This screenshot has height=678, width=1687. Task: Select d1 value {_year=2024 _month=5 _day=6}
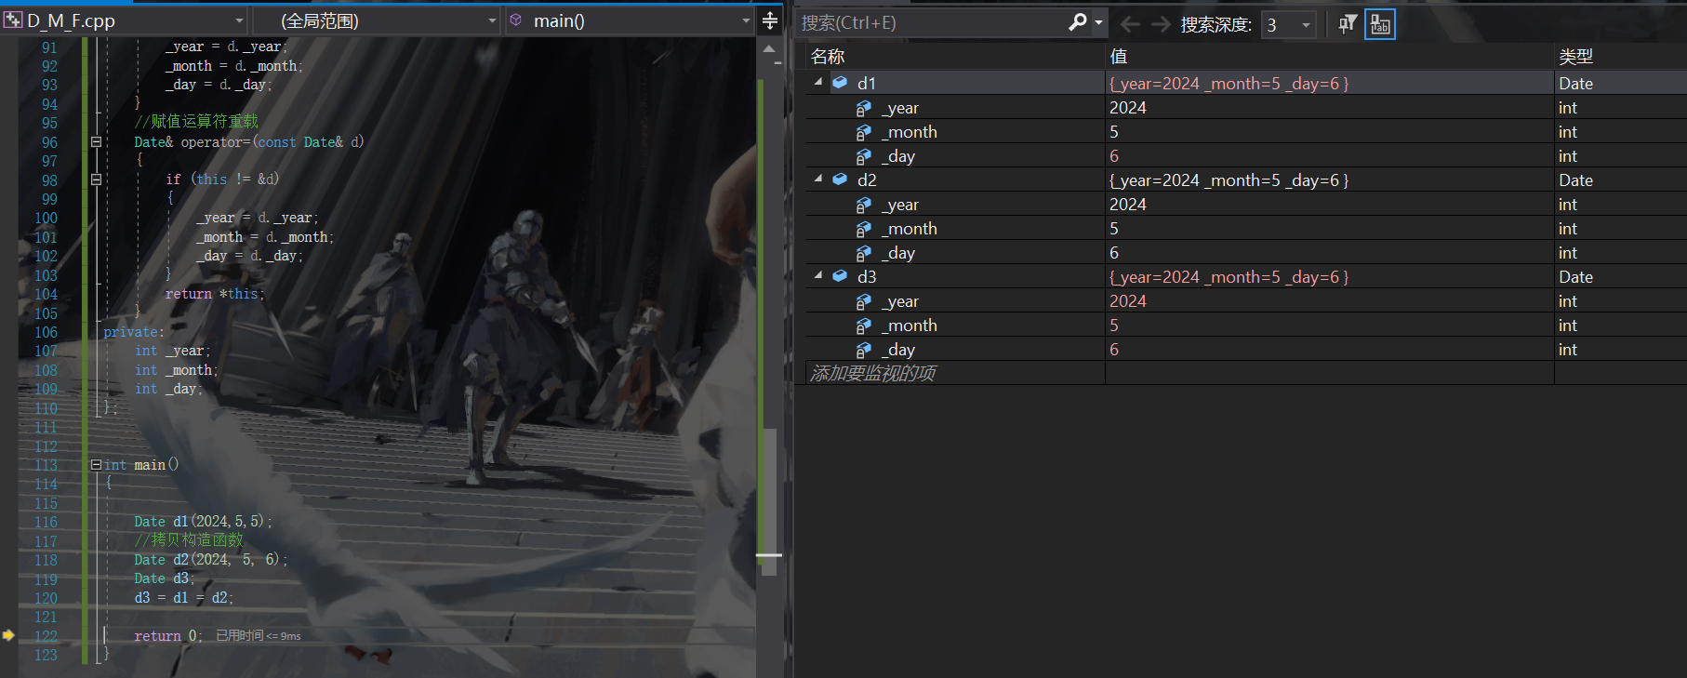tap(1229, 84)
